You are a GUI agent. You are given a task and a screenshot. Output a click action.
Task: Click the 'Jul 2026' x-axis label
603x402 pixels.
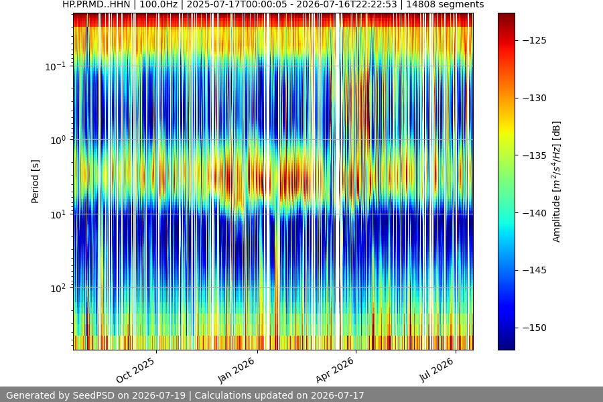(x=436, y=370)
